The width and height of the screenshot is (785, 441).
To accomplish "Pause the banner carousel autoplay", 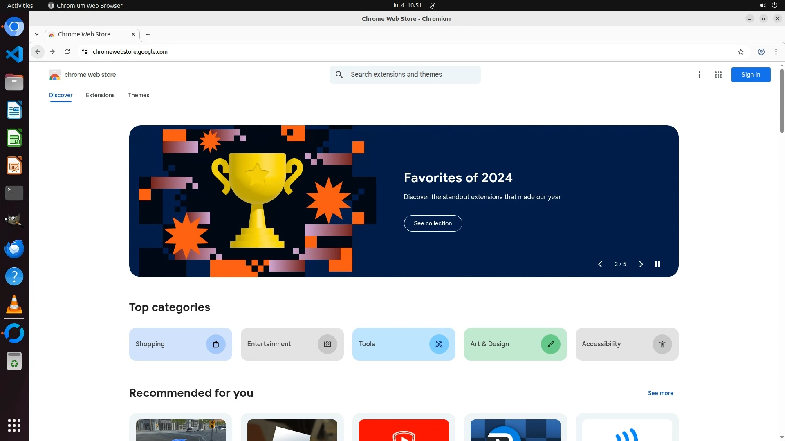I will click(x=657, y=264).
